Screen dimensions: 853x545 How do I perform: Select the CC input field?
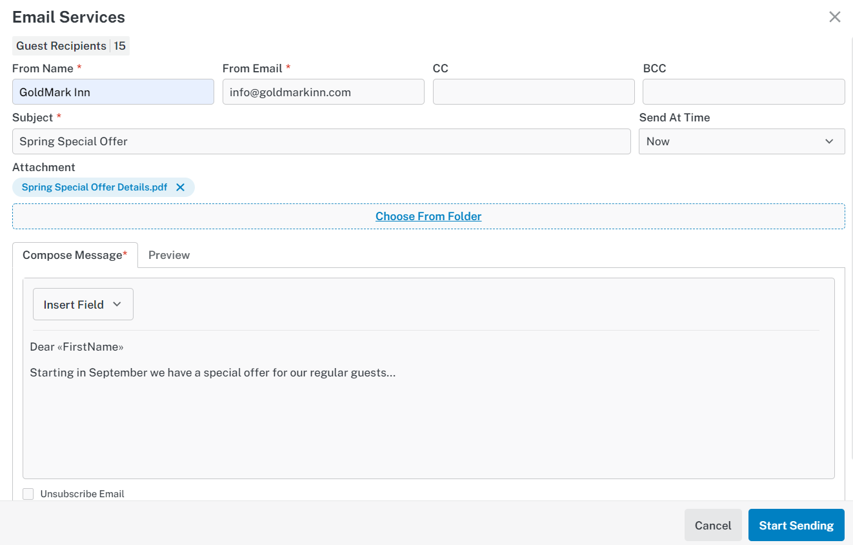[x=534, y=92]
